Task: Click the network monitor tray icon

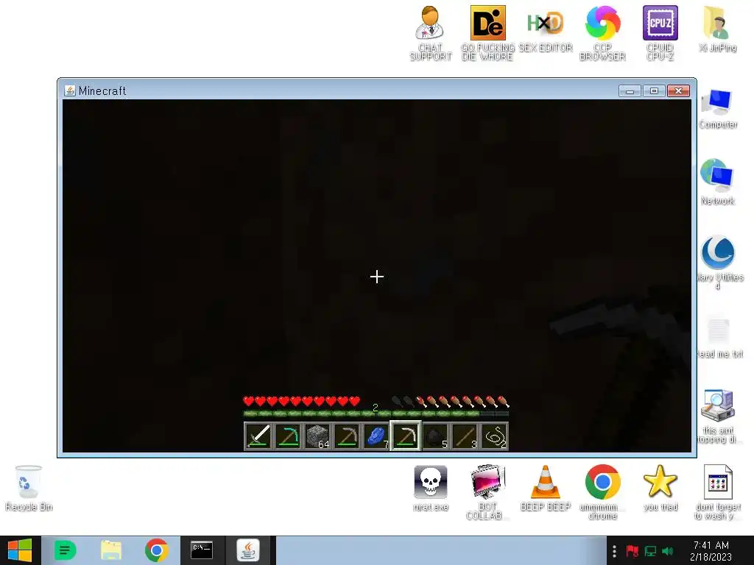Action: (650, 551)
